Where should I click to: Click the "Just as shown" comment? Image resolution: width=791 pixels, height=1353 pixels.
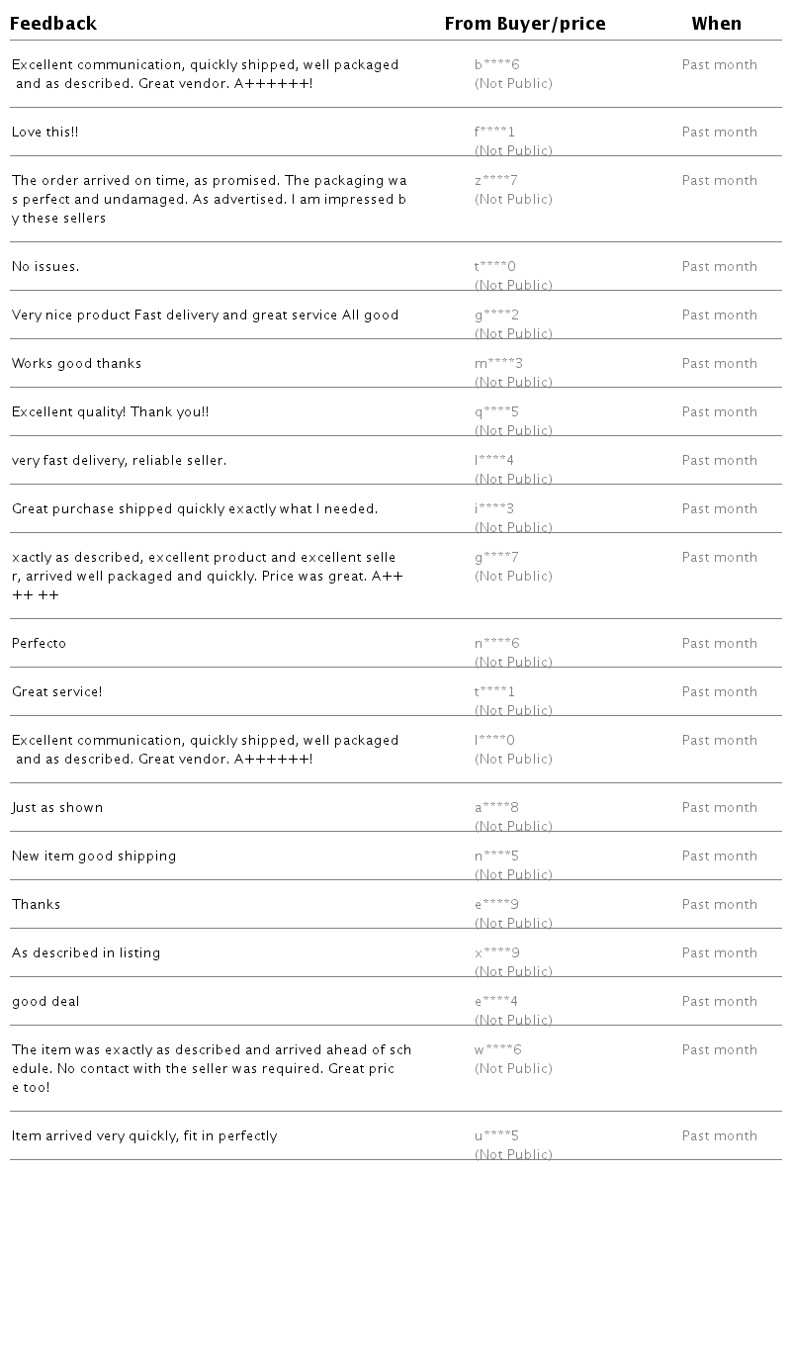[x=57, y=808]
